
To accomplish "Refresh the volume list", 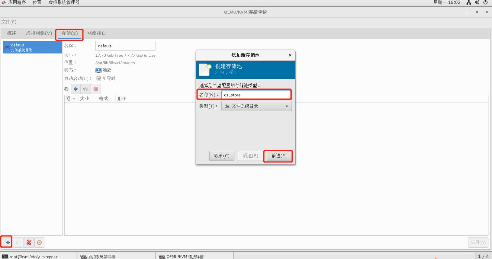I will coord(86,89).
